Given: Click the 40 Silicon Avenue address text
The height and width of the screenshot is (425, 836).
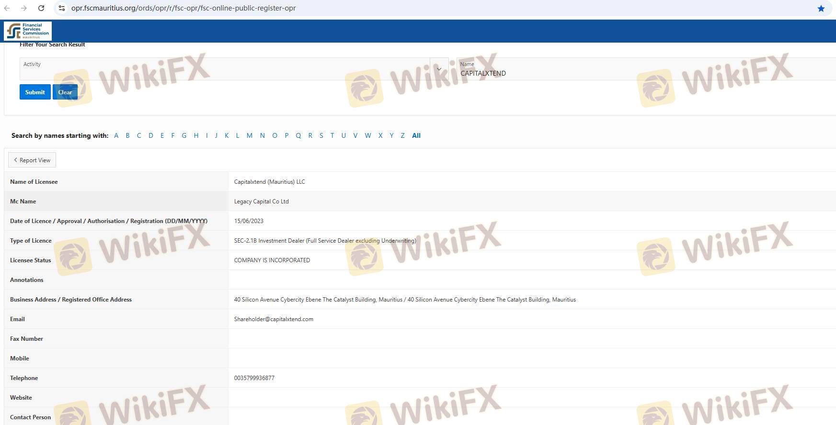Looking at the screenshot, I should pyautogui.click(x=405, y=300).
